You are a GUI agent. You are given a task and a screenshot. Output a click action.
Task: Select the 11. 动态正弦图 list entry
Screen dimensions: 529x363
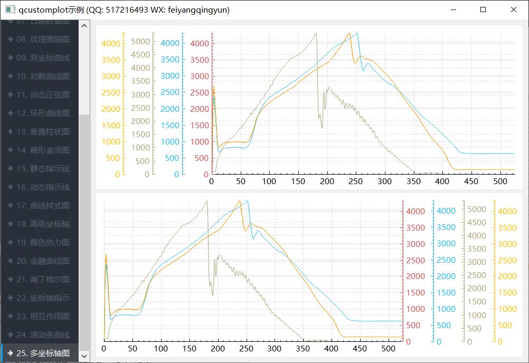pyautogui.click(x=43, y=95)
